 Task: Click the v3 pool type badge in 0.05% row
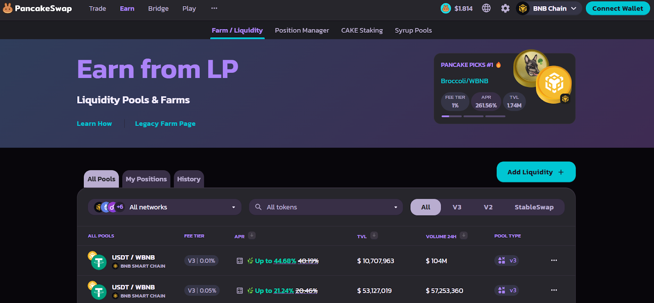click(x=506, y=290)
